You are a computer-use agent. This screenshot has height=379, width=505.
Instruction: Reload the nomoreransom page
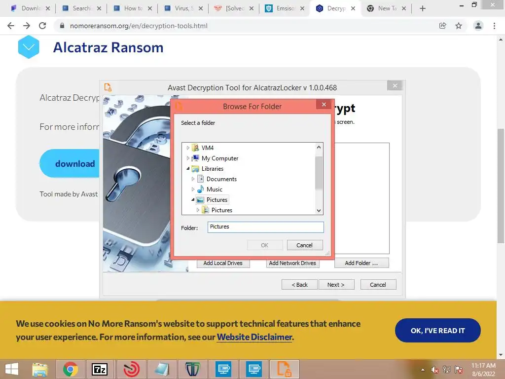pyautogui.click(x=42, y=26)
